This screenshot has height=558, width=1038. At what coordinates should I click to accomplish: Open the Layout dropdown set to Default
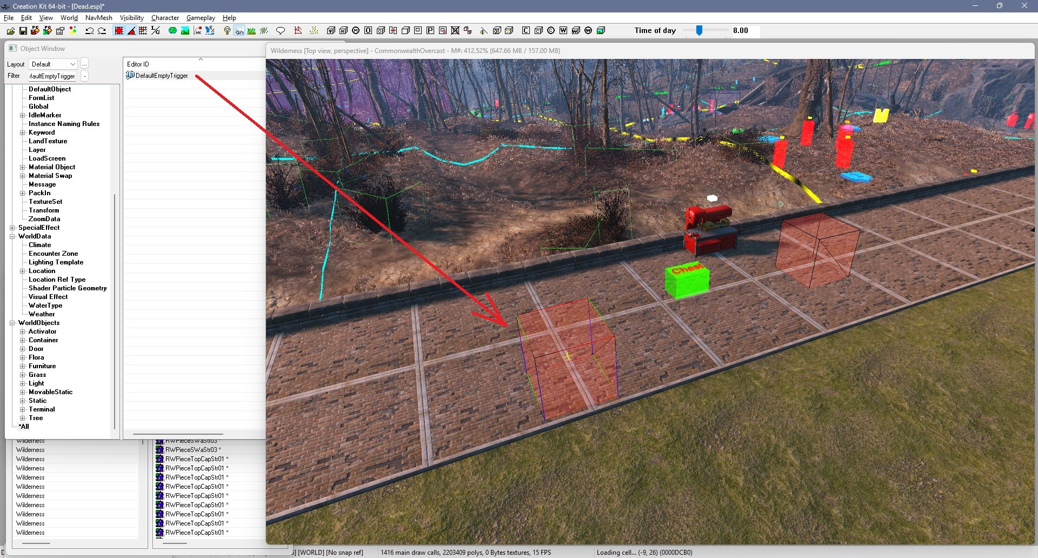click(x=53, y=64)
